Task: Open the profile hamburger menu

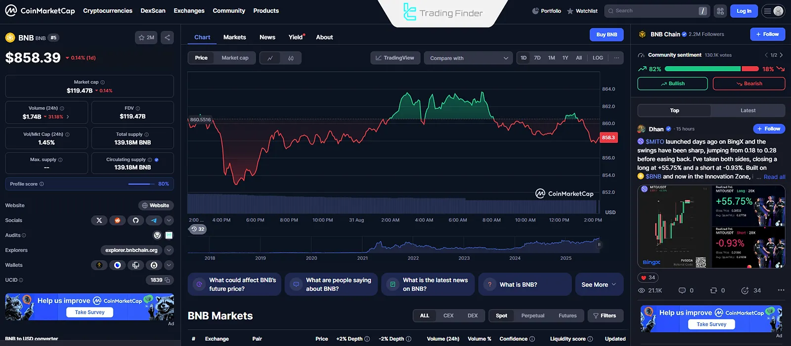Action: pos(773,11)
